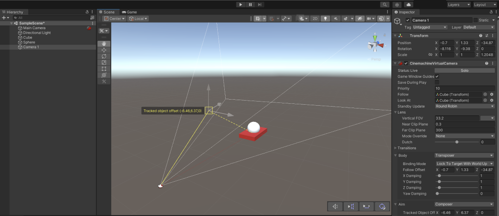Toggle 2D scene view mode

pos(315,19)
